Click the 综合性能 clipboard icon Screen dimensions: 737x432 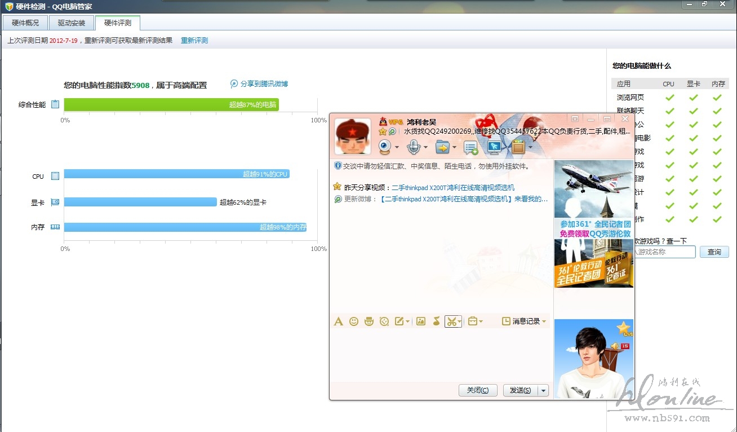click(55, 104)
